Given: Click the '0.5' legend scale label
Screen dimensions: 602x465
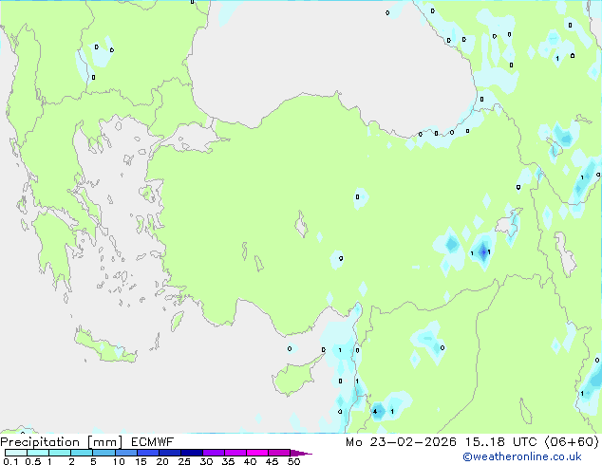Looking at the screenshot, I should [32, 461].
